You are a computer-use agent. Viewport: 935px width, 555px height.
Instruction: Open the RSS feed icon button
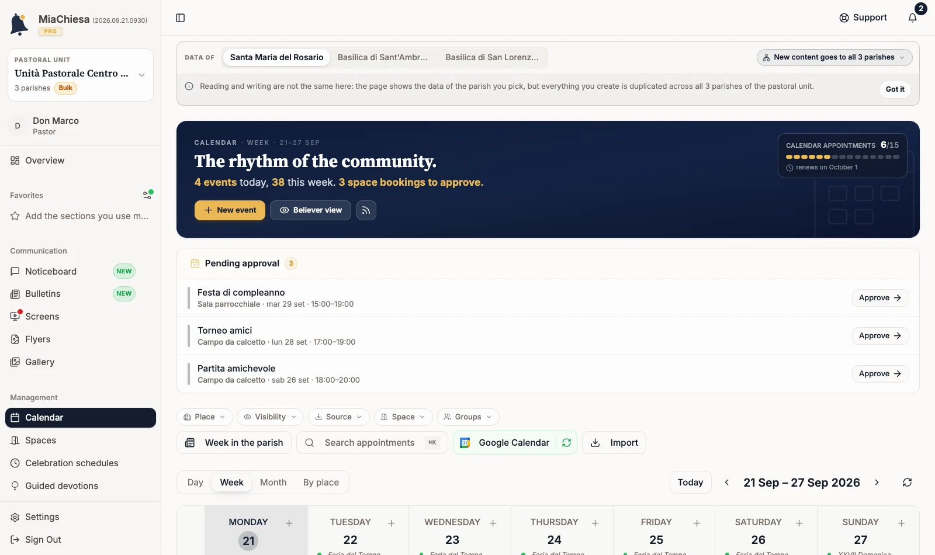[366, 210]
